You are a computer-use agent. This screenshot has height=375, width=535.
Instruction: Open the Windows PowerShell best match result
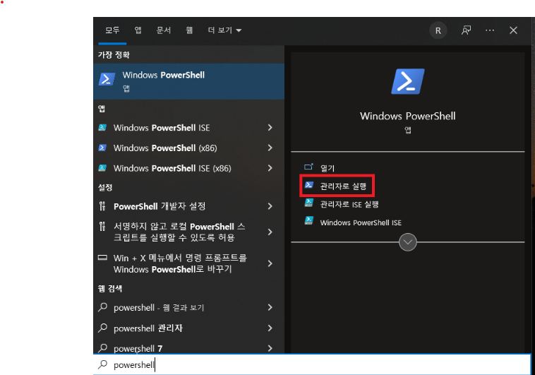pos(188,81)
